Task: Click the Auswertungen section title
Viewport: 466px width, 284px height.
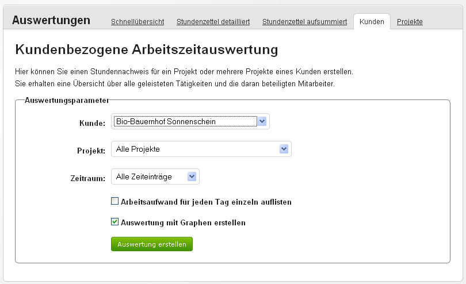Action: [x=51, y=20]
